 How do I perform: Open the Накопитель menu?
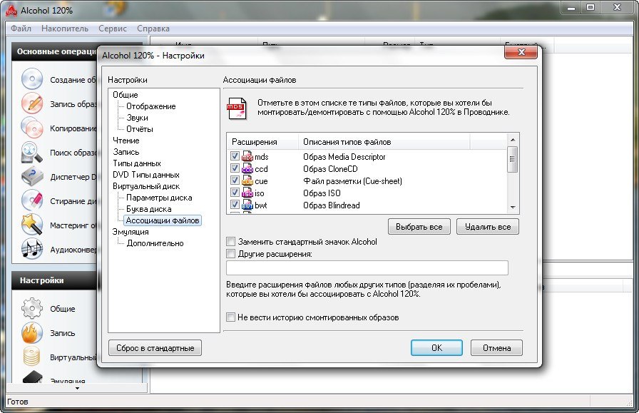65,29
